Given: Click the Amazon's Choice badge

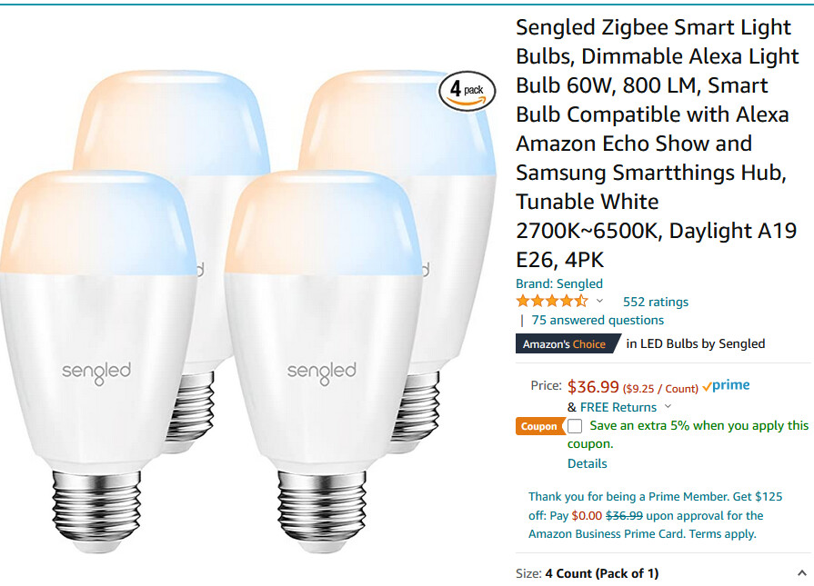Looking at the screenshot, I should pos(568,343).
